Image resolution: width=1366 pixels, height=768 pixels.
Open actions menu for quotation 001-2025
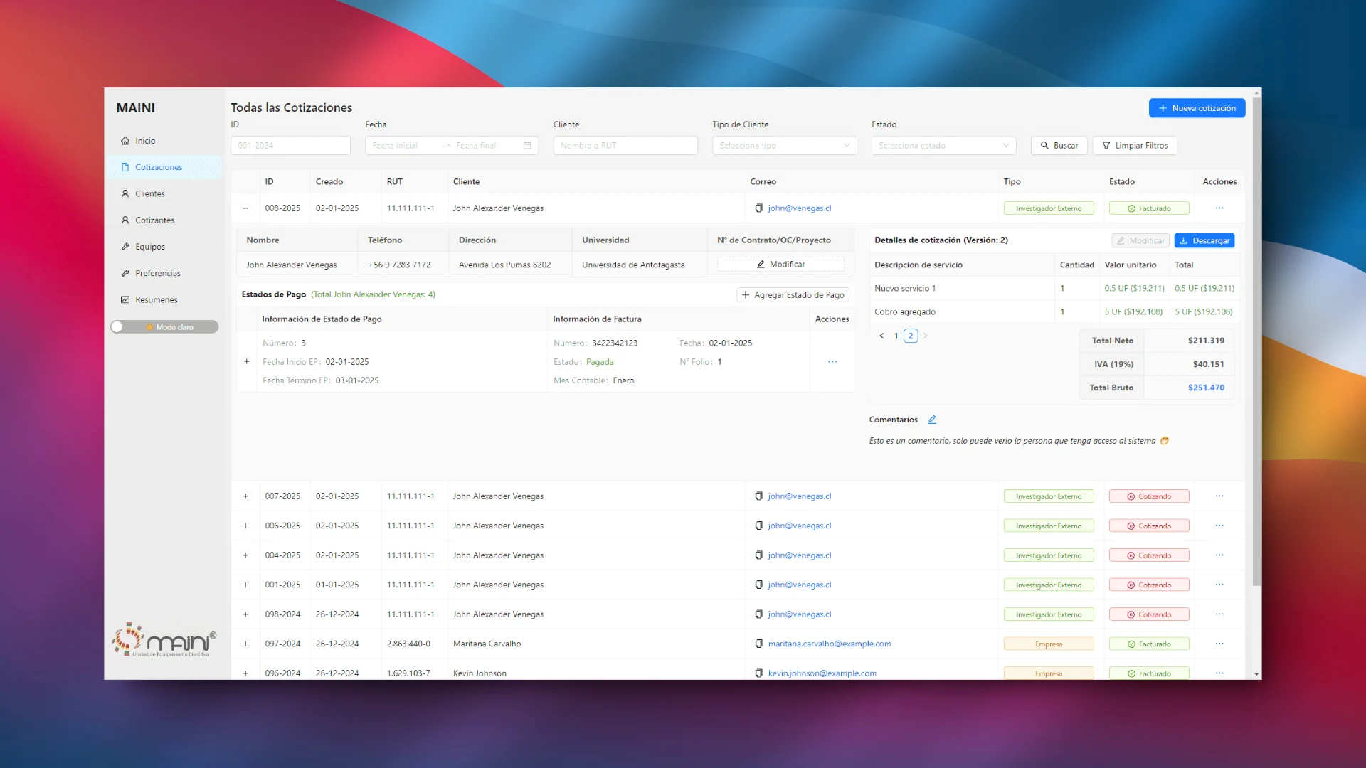point(1219,585)
